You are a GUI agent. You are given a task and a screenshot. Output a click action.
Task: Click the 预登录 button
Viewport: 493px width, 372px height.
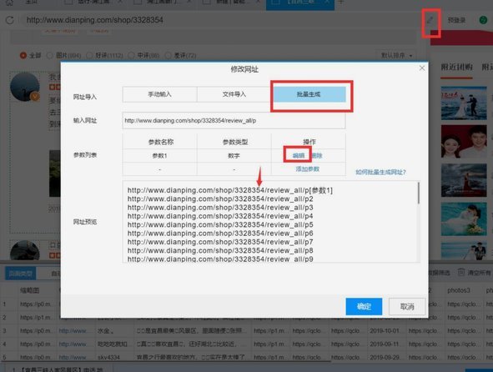pos(456,21)
